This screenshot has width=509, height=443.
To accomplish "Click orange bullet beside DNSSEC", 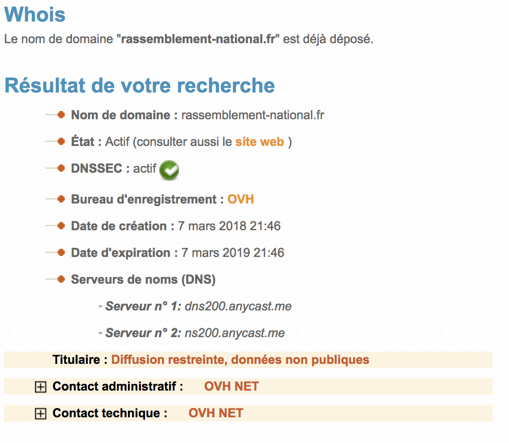I will (x=61, y=168).
